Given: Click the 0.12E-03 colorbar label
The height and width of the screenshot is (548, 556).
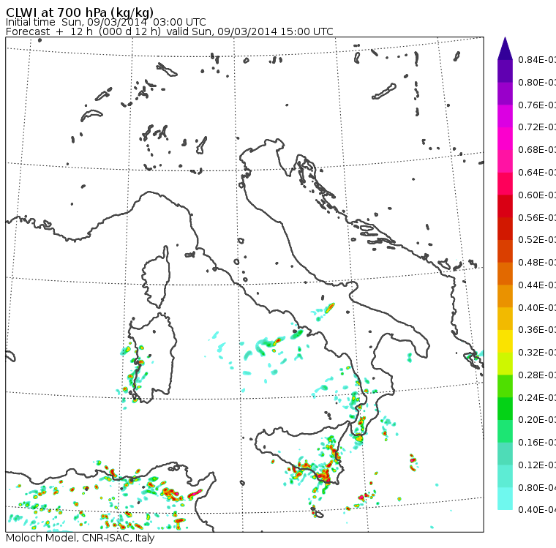Looking at the screenshot, I should point(537,465).
